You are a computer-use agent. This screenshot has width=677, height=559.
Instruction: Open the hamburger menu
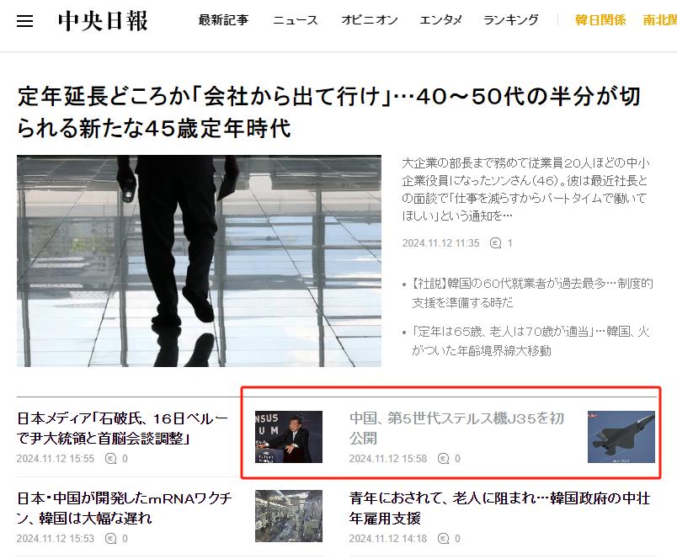tap(25, 20)
